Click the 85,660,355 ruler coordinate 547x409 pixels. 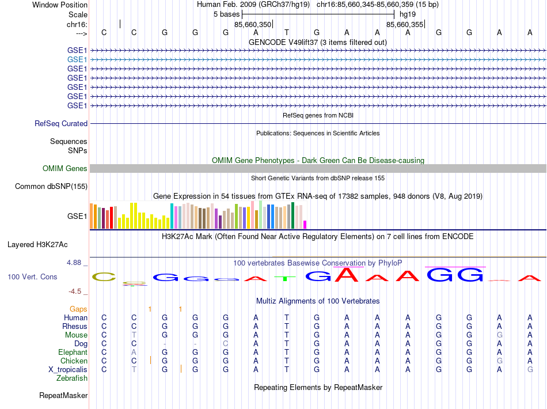[x=405, y=24]
